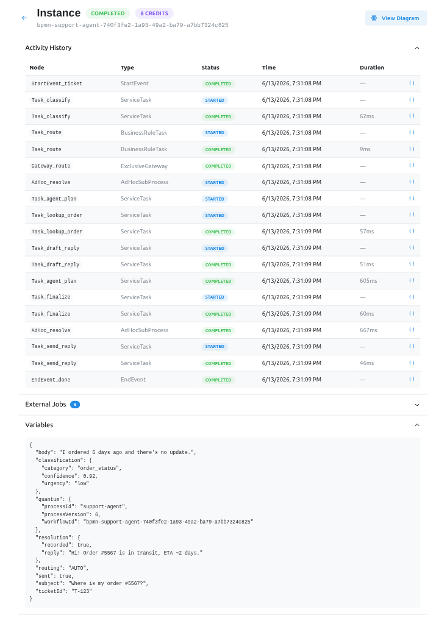Viewport: 436px width, 621px height.
Task: Click the 9ms duration value
Action: point(365,149)
